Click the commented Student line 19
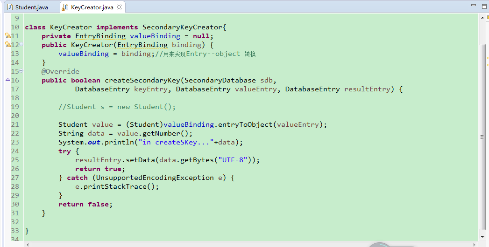 click(x=117, y=107)
